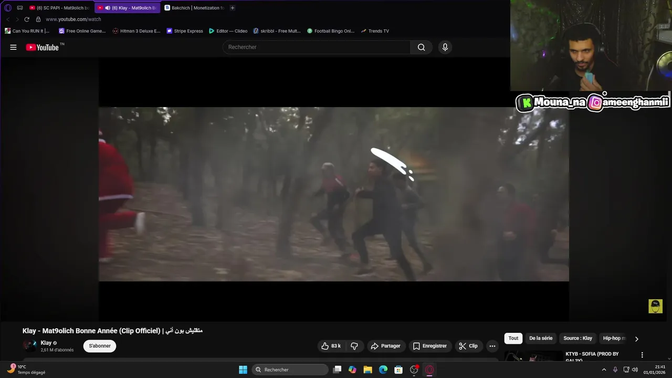Select the Tout filter chip
Viewport: 672px width, 378px height.
coord(513,339)
